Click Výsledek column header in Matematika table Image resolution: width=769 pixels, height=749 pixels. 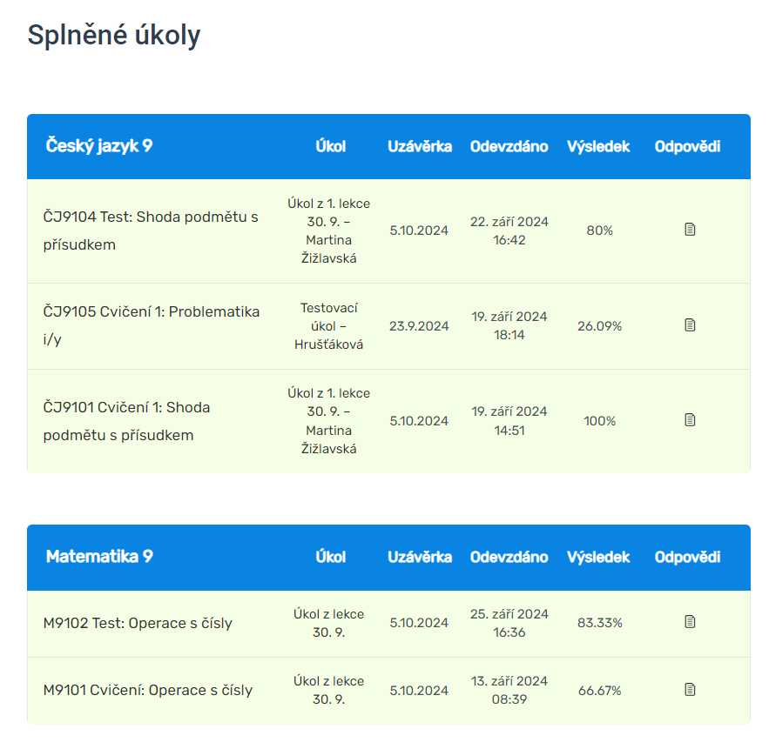598,557
